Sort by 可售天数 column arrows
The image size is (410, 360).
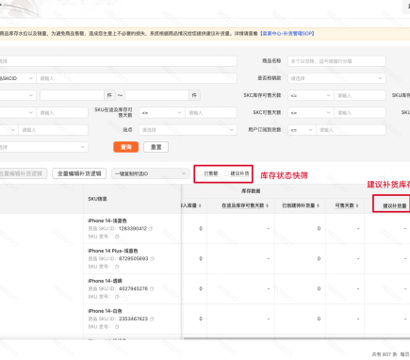[x=357, y=205]
